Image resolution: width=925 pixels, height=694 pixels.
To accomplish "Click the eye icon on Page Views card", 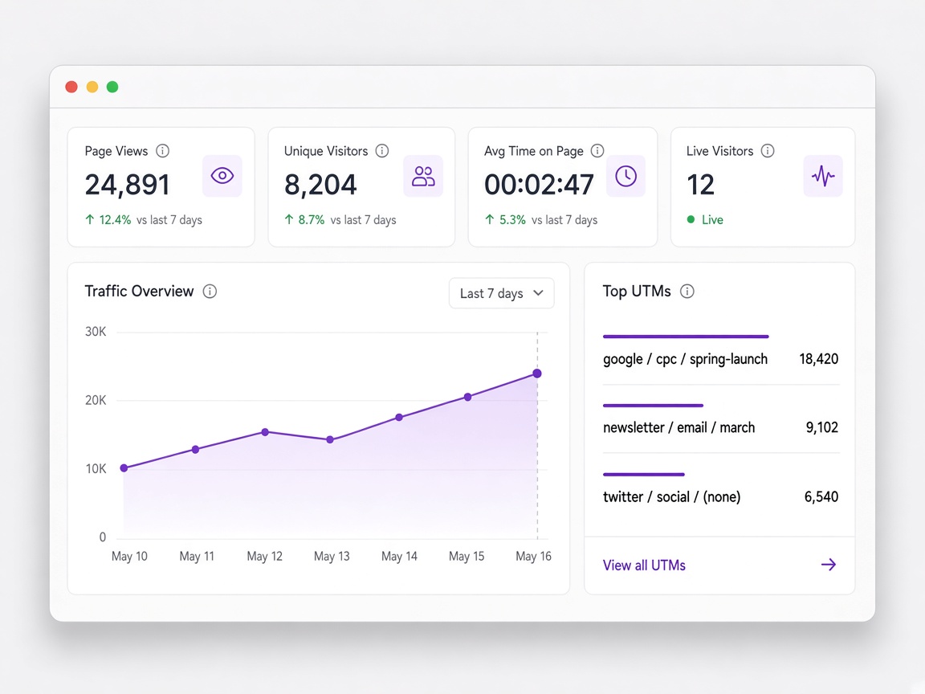I will (x=222, y=176).
